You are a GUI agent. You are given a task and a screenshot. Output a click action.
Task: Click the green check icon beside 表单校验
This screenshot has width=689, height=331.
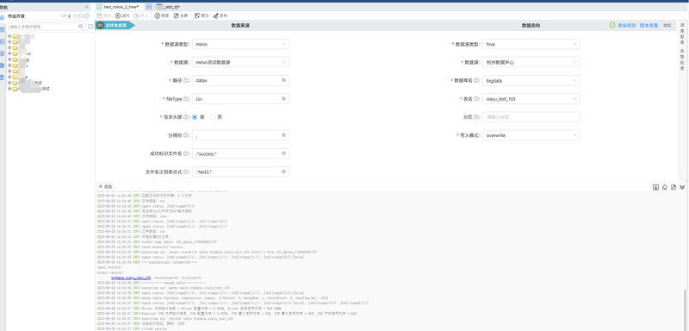[x=612, y=26]
